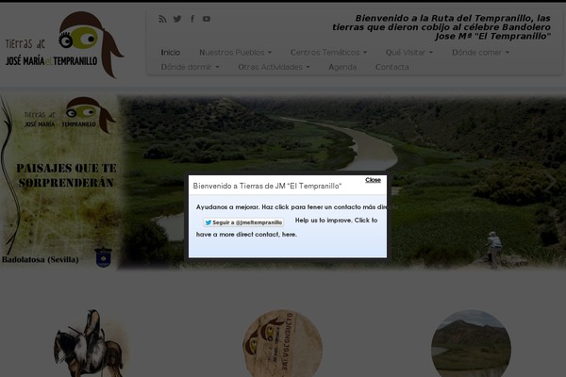Click the Salvoconducto circular image
566x377 pixels.
pos(283,343)
